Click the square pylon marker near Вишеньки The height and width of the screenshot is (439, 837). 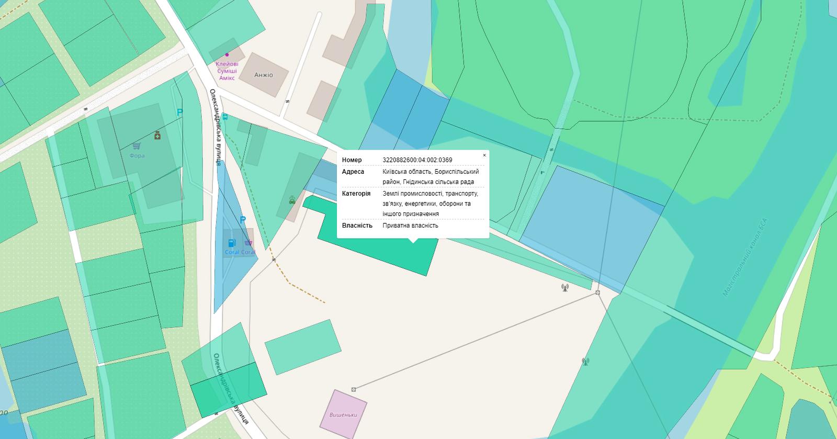click(x=354, y=389)
